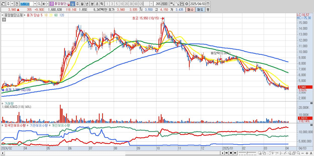Open the stock code history dropdown
This screenshot has height=156, width=314.
(x=35, y=4)
